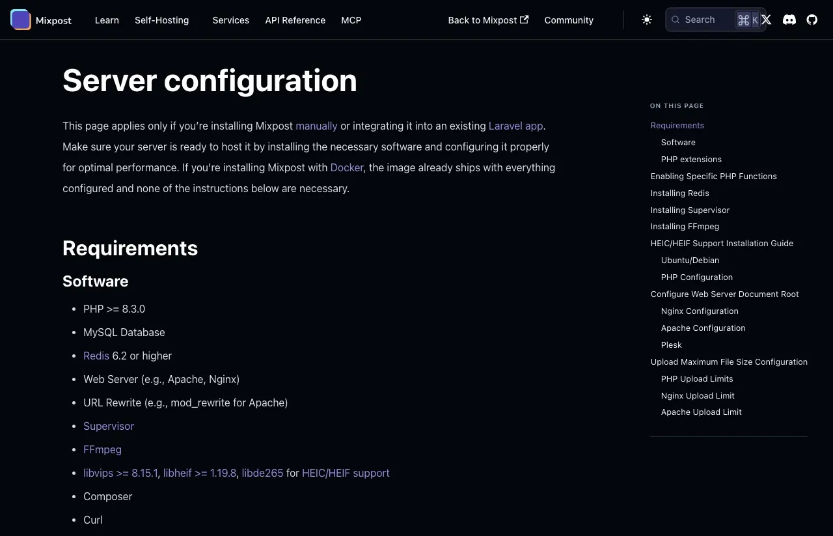Follow the 'manually' link in intro
The image size is (833, 536).
tap(316, 126)
